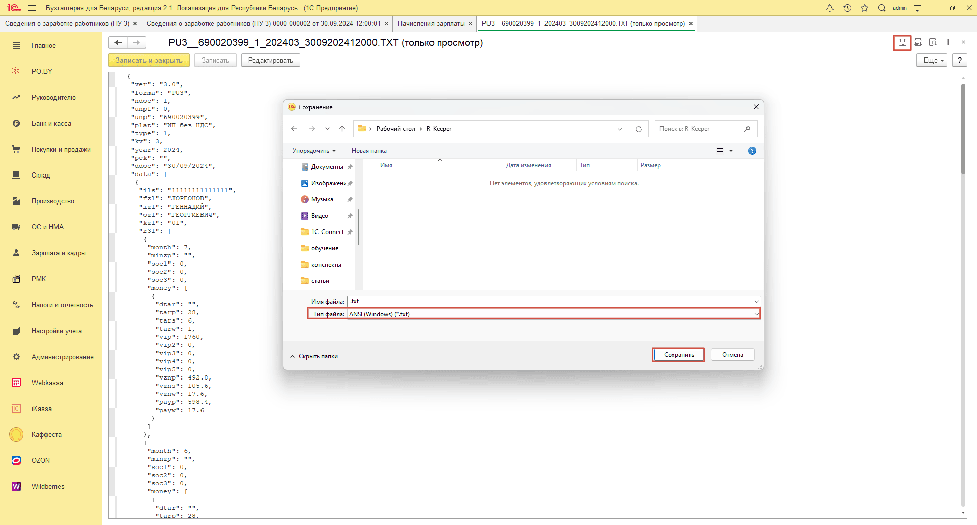Screen dimensions: 977x525
Task: Select the 1C-Connect folder in the navigation pane
Action: [x=327, y=232]
